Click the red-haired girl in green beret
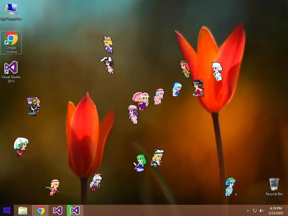 185,69
